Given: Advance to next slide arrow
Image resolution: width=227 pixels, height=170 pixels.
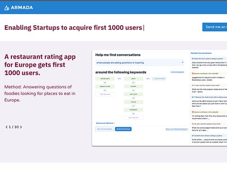Looking at the screenshot, I should pyautogui.click(x=21, y=127).
